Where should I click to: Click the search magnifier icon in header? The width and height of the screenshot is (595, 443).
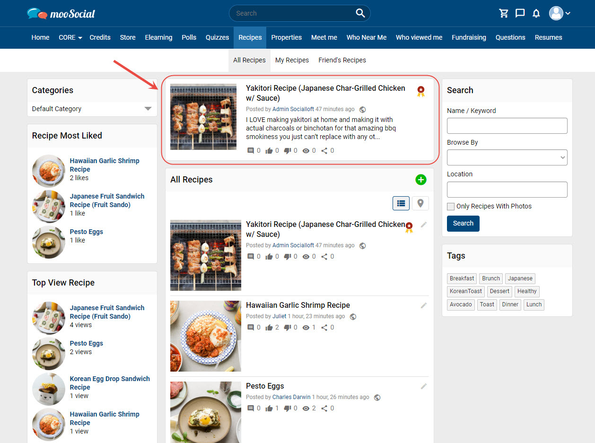click(360, 13)
